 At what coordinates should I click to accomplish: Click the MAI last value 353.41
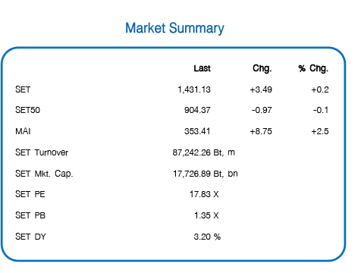click(197, 131)
